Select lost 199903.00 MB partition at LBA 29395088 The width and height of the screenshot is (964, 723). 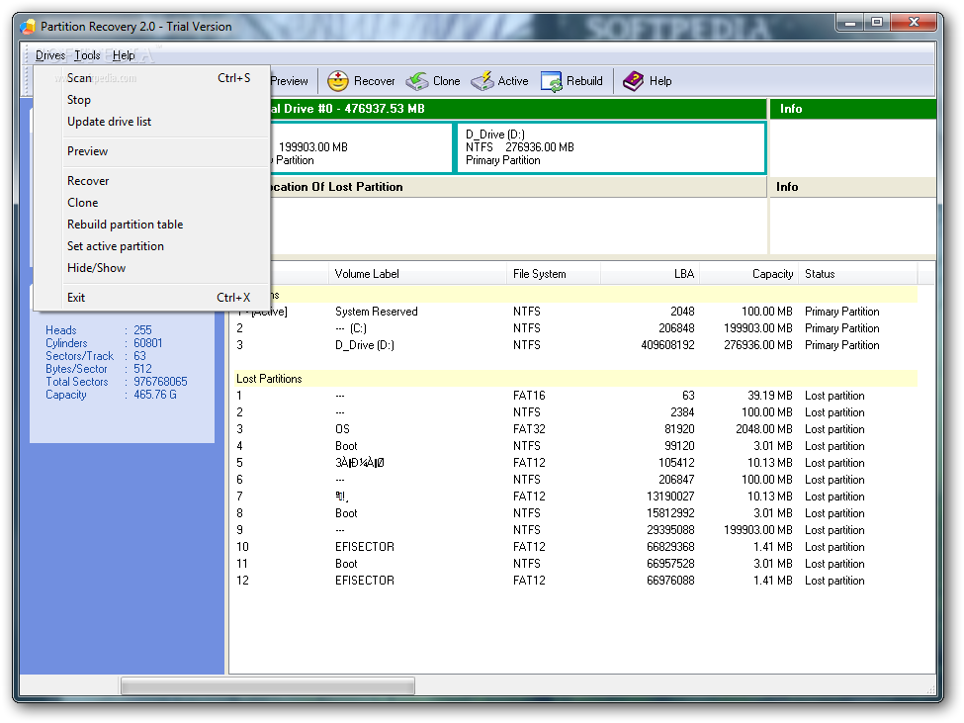pyautogui.click(x=575, y=530)
